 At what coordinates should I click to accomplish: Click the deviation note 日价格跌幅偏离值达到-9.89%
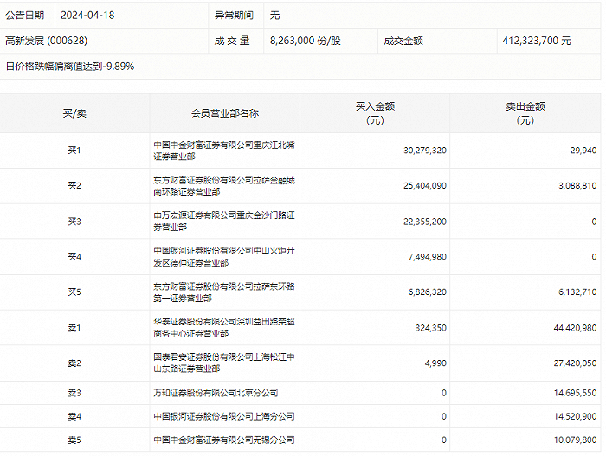coord(70,67)
